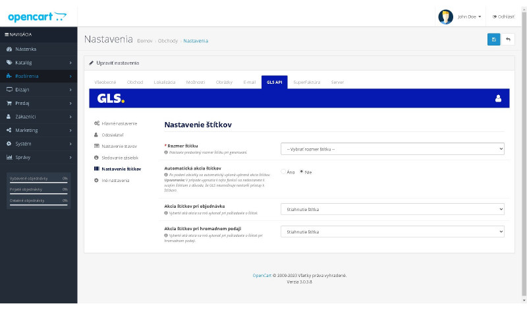Click the Odhlásiť logout link
Image resolution: width=527 pixels, height=310 pixels.
point(503,17)
